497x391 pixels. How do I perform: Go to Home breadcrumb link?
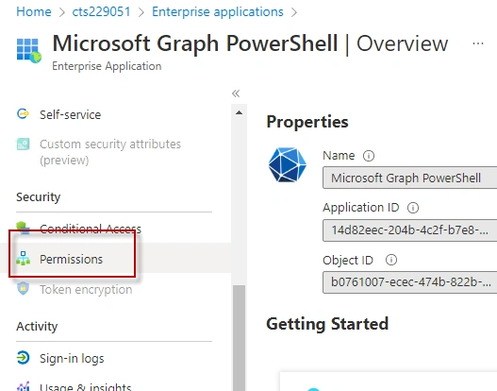pos(34,11)
